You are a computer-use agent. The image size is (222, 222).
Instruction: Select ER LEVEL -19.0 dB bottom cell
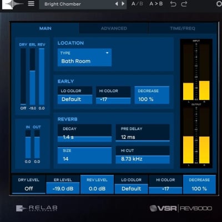(63, 184)
